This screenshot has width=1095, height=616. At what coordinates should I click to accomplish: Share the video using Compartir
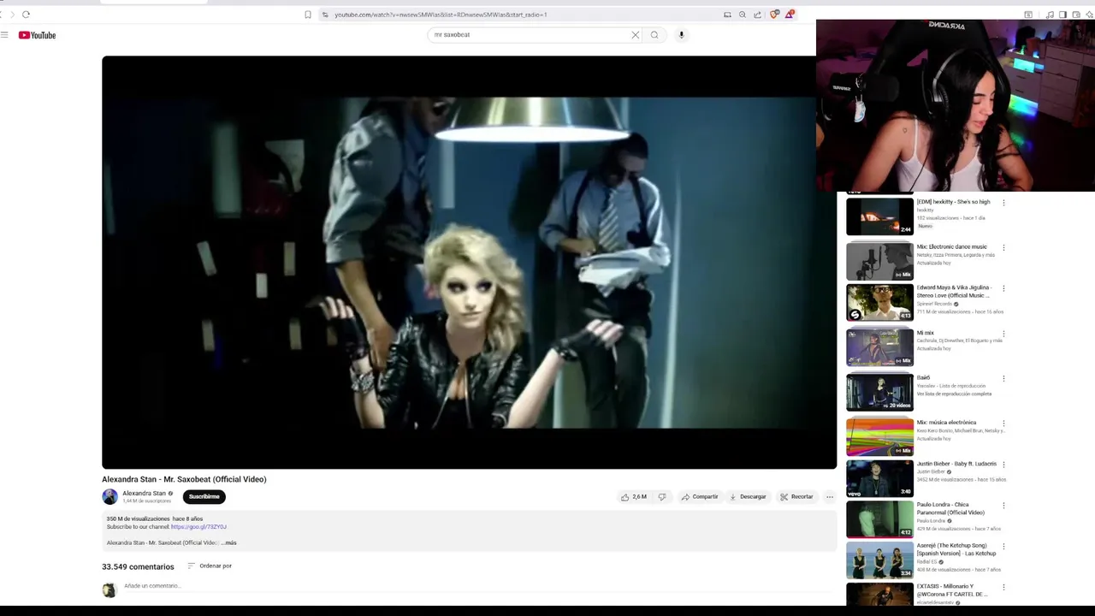[700, 497]
